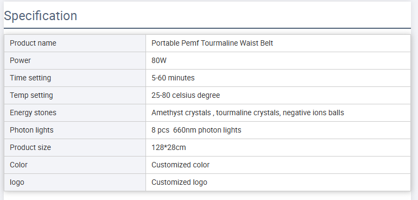Select the Energy stones label
418x200 pixels.
(x=33, y=112)
